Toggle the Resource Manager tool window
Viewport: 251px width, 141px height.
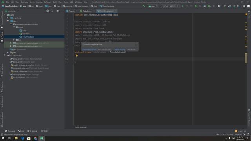point(2,20)
